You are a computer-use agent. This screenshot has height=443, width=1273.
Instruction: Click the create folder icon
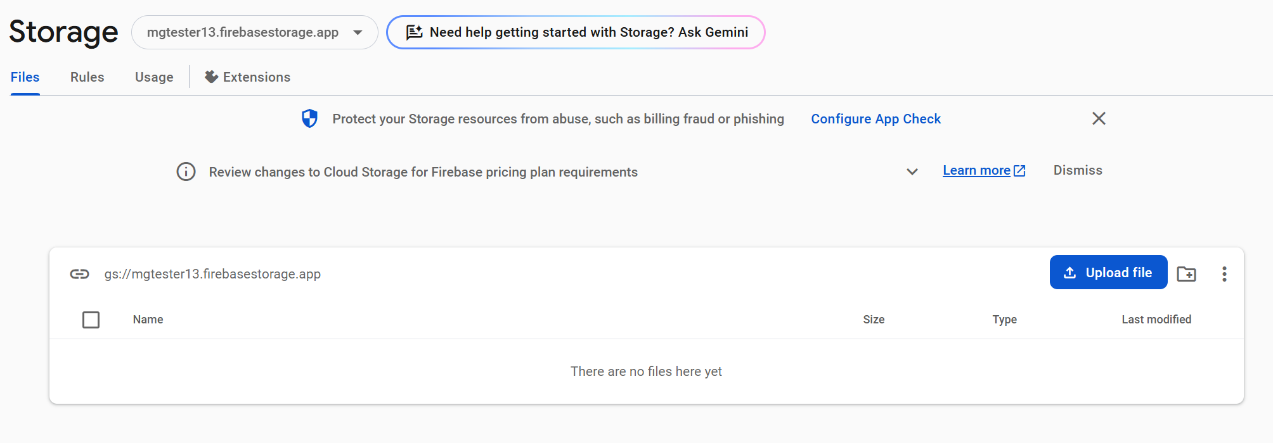click(x=1186, y=273)
